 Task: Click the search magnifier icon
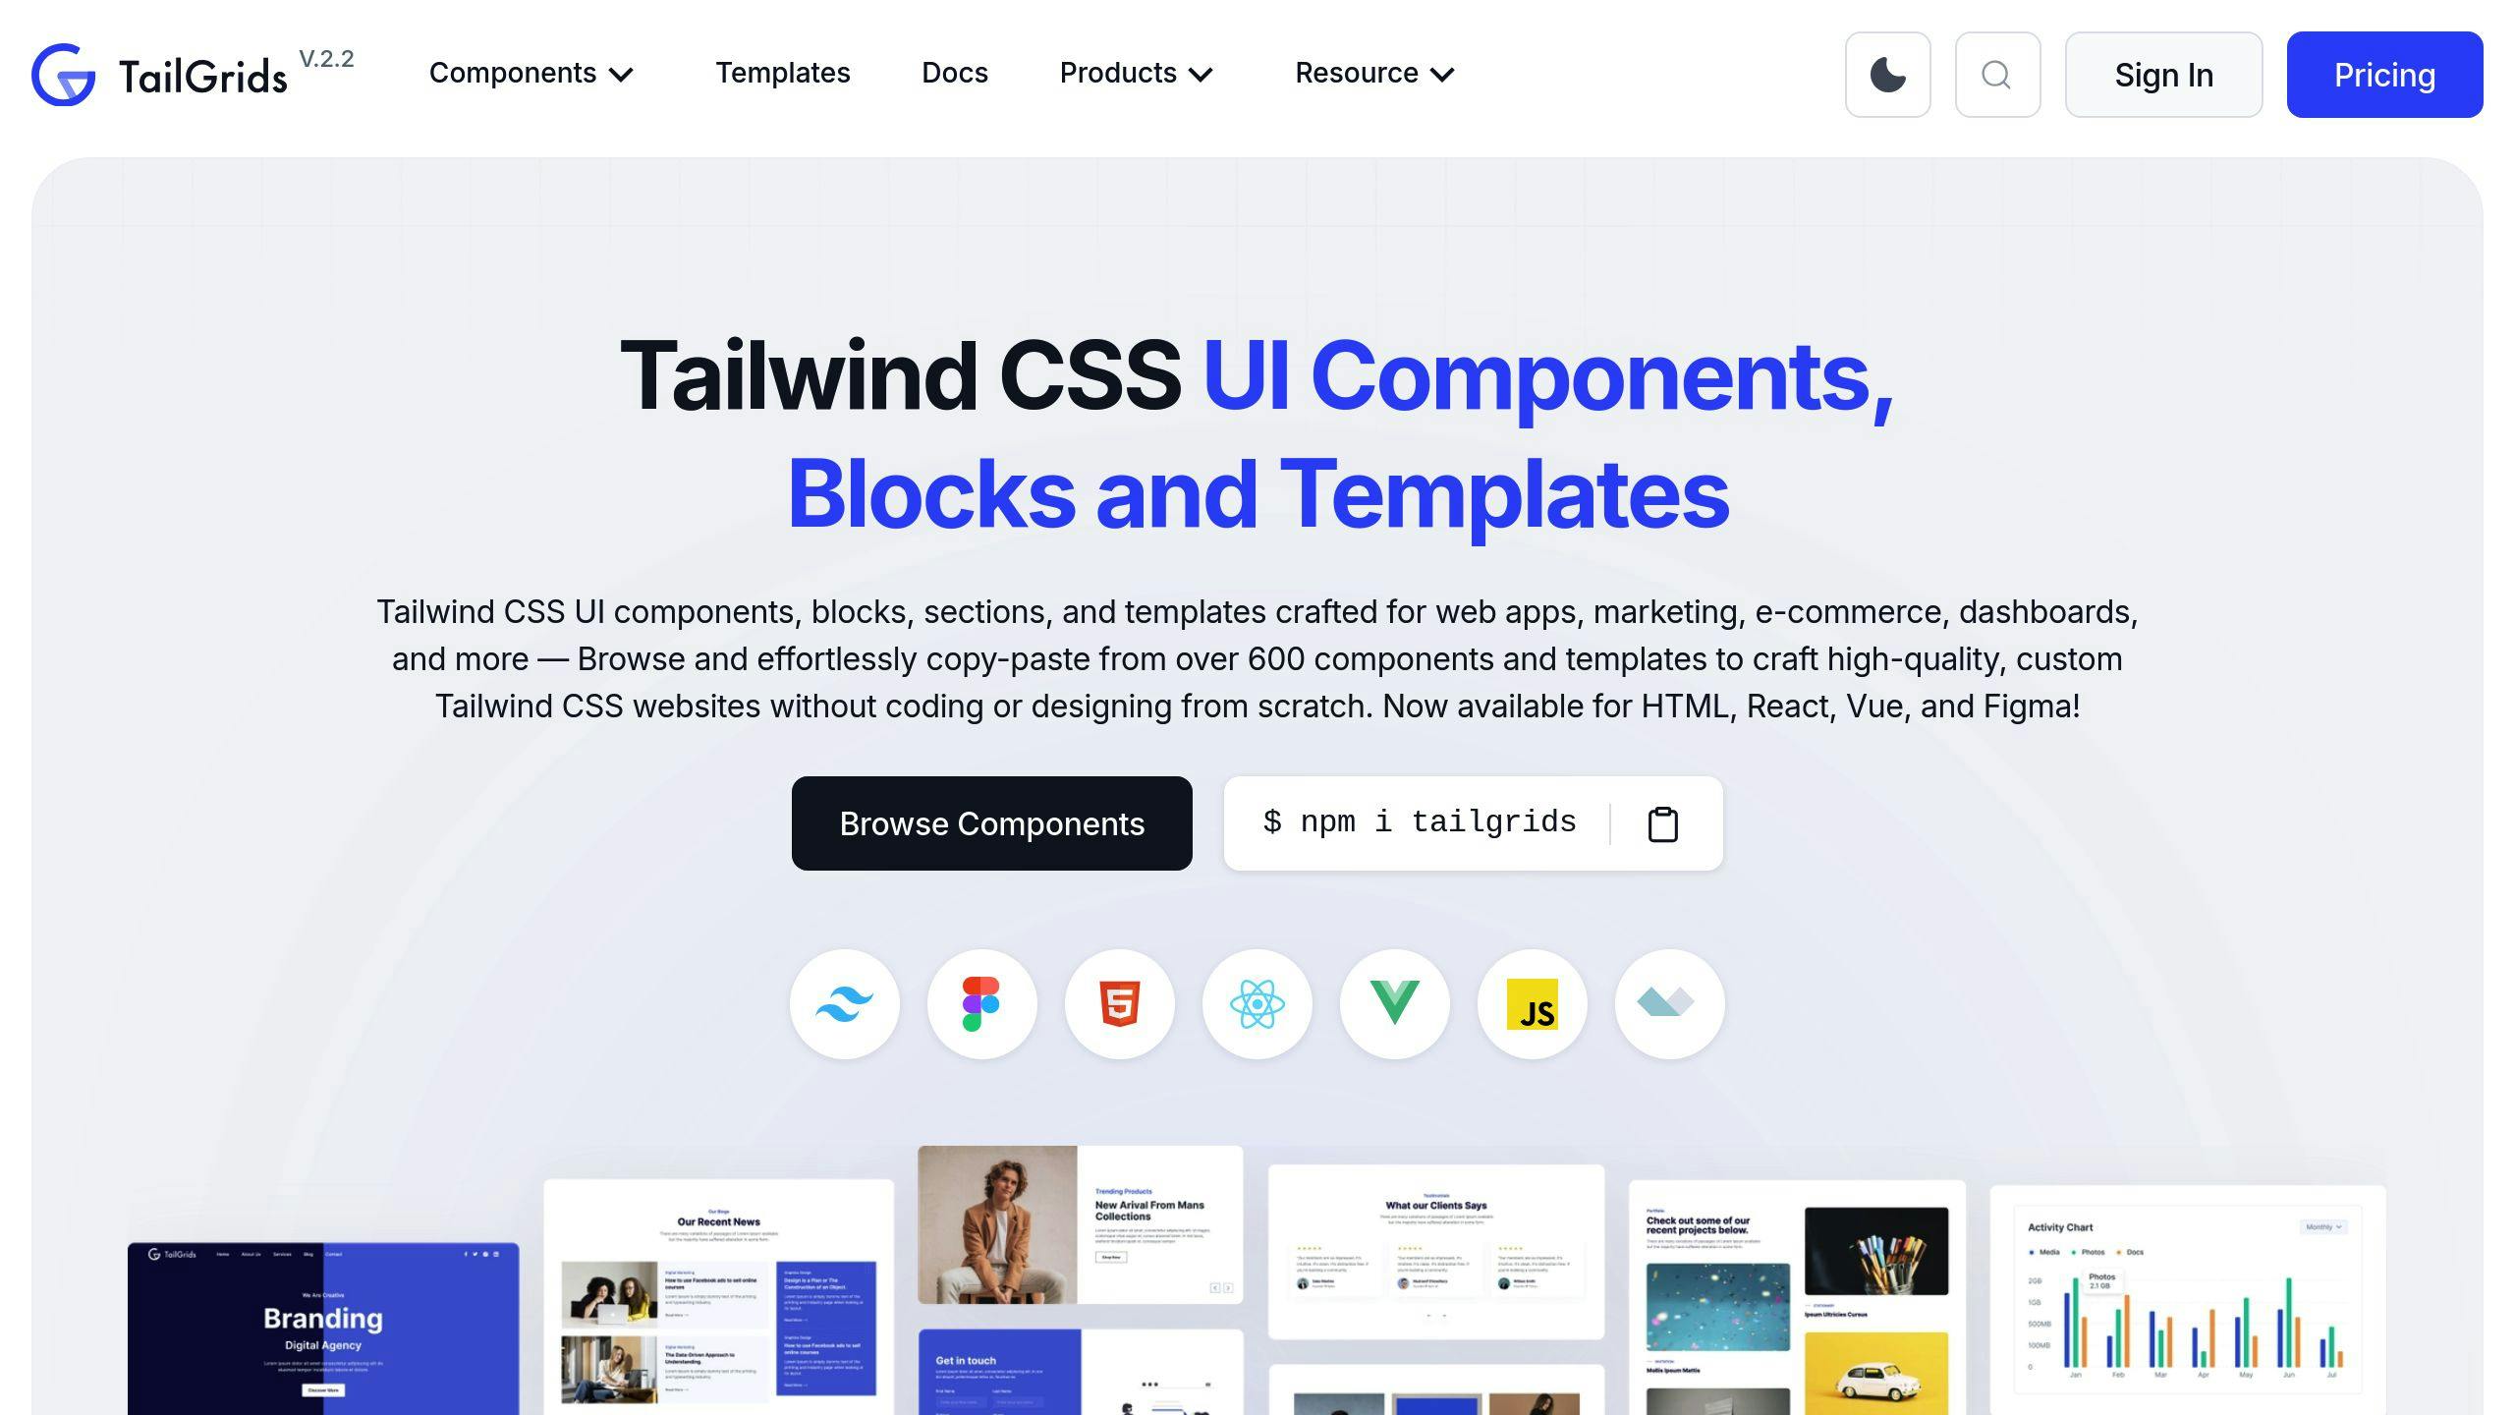click(x=1997, y=75)
